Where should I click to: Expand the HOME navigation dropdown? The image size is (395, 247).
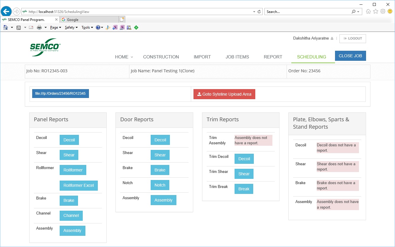coord(124,57)
